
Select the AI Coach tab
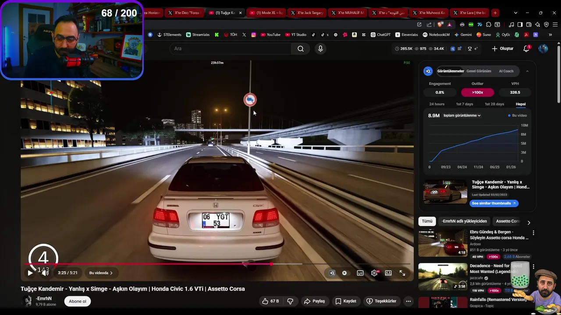[506, 71]
